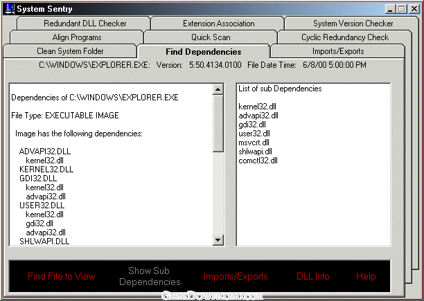Open the Imports/Exports tab
The height and width of the screenshot is (301, 424).
click(x=337, y=51)
